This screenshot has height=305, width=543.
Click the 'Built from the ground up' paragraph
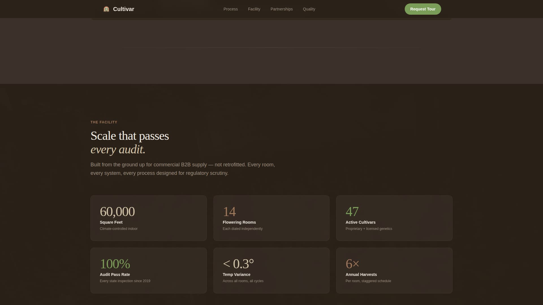tap(183, 169)
